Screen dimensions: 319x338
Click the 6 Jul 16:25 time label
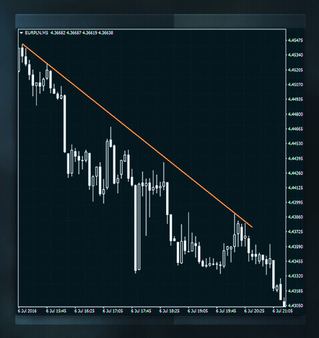point(84,311)
